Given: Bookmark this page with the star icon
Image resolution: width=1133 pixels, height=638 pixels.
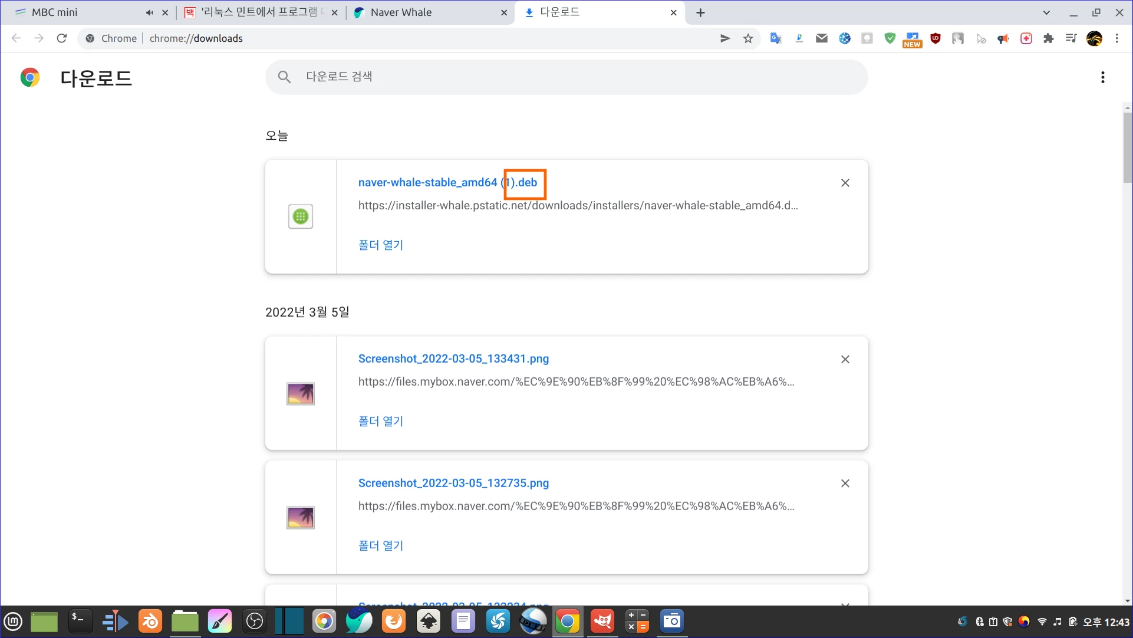Looking at the screenshot, I should pos(748,38).
